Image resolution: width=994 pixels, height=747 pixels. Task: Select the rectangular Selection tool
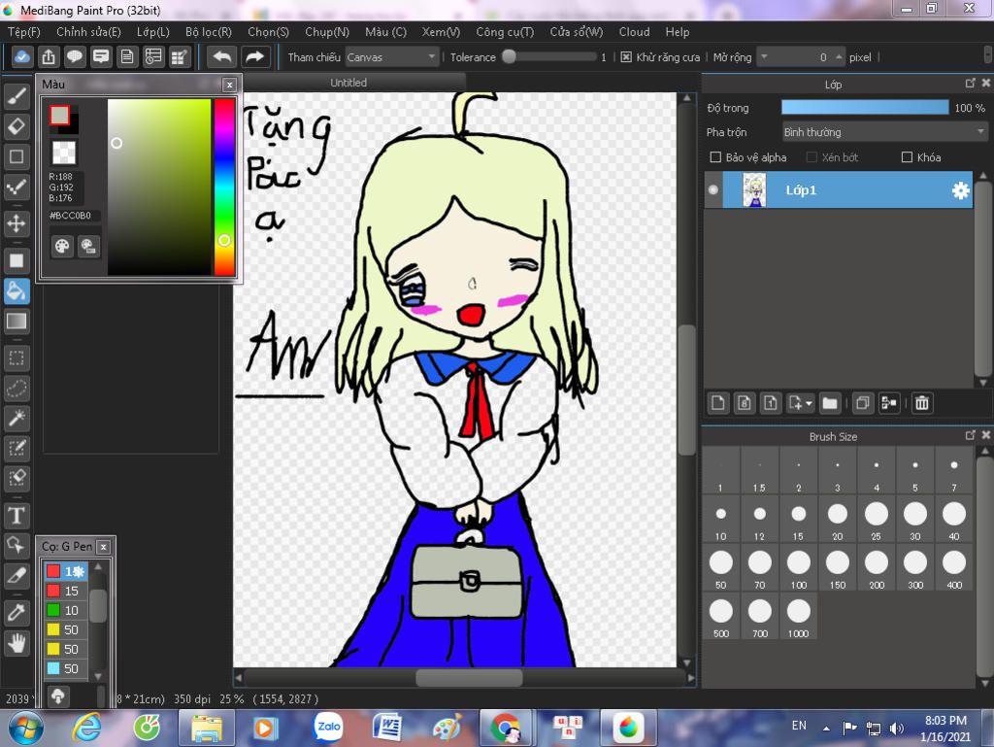17,357
